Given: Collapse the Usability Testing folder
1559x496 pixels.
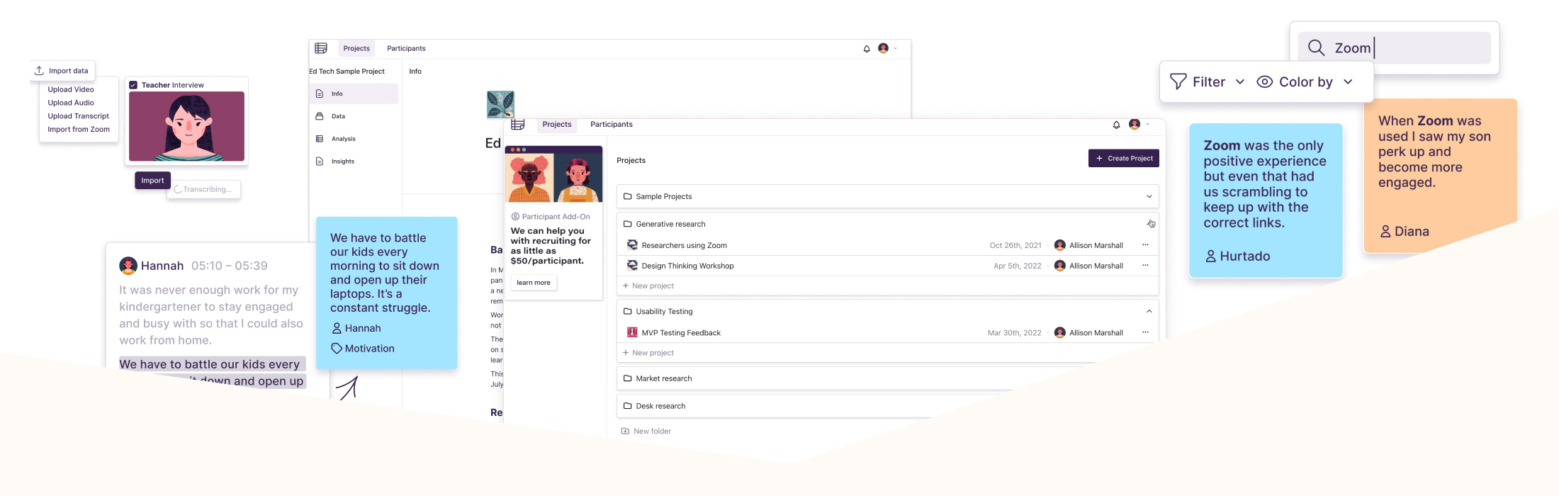Looking at the screenshot, I should (1149, 311).
